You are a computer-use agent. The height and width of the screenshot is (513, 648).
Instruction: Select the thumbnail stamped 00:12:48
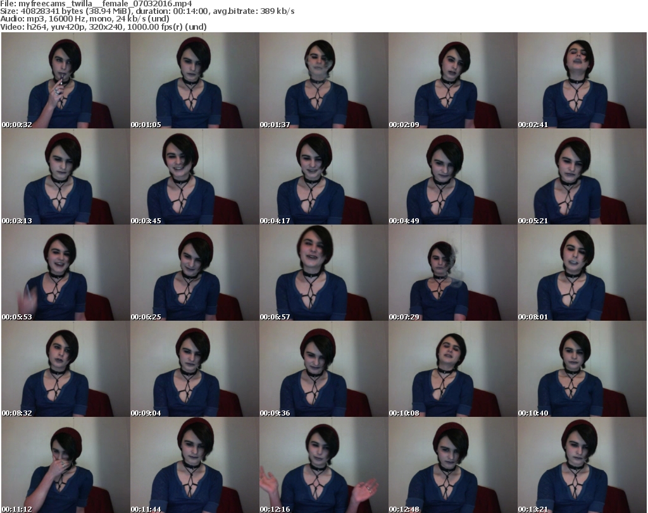point(453,465)
